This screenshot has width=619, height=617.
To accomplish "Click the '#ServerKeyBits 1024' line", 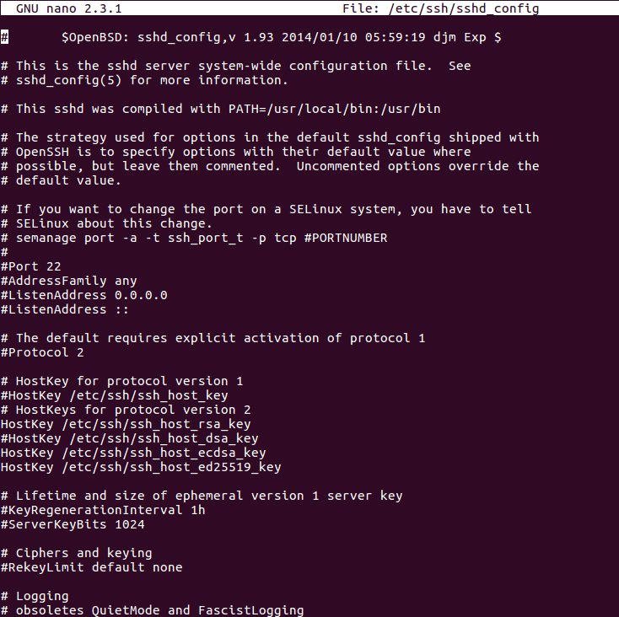I will click(73, 524).
